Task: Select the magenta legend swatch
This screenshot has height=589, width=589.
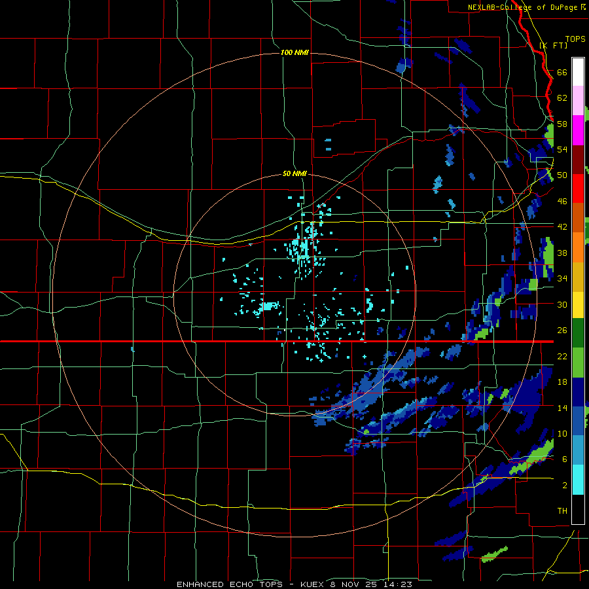Action: 578,130
